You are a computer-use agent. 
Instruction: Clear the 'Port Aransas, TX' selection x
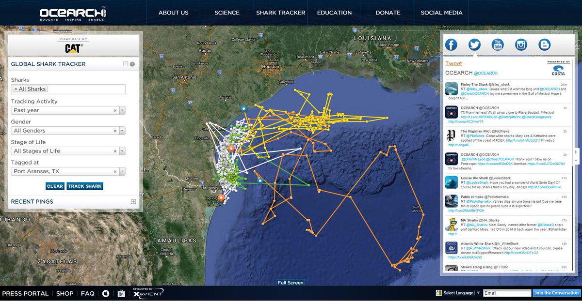(115, 171)
